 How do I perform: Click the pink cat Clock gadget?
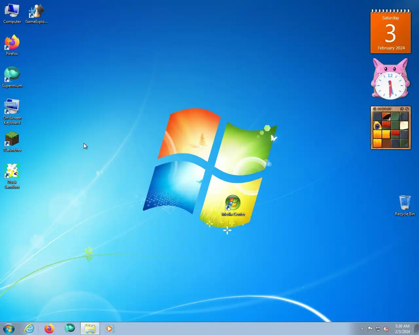[390, 79]
